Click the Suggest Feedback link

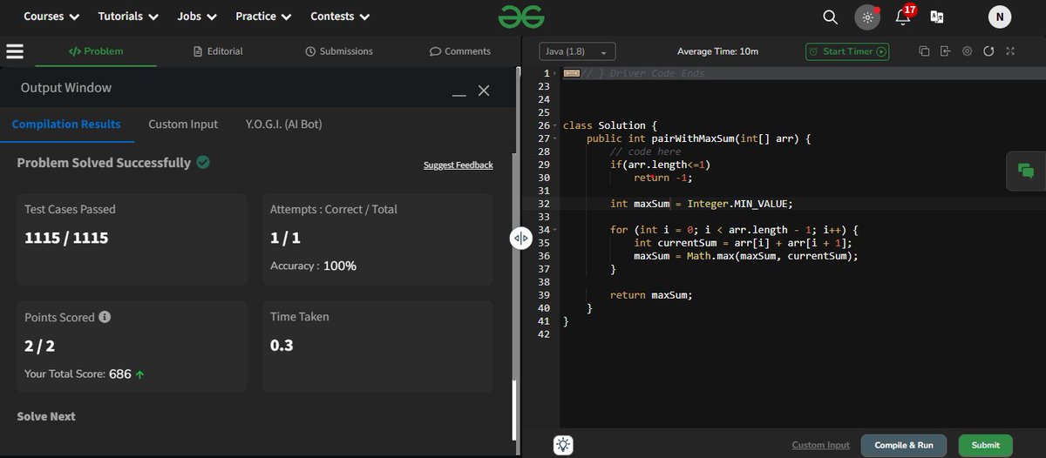click(458, 165)
